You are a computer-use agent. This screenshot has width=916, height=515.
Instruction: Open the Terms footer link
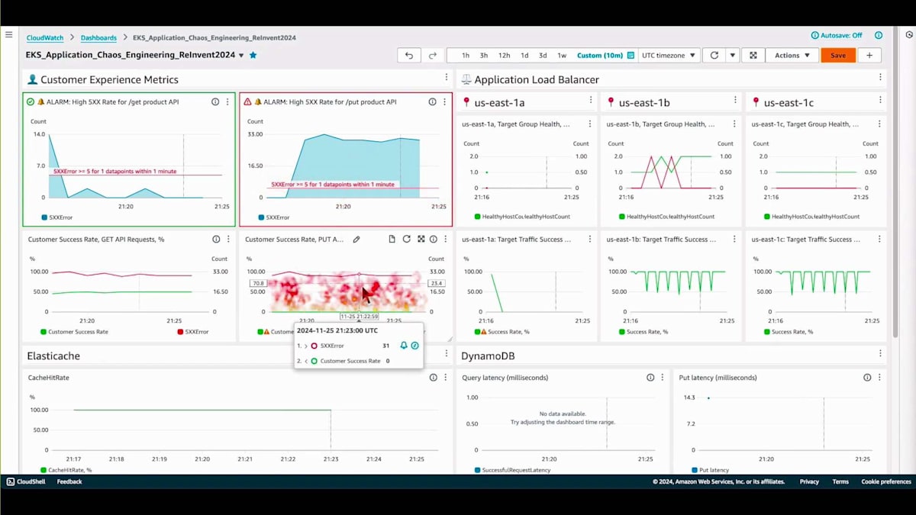(x=840, y=481)
